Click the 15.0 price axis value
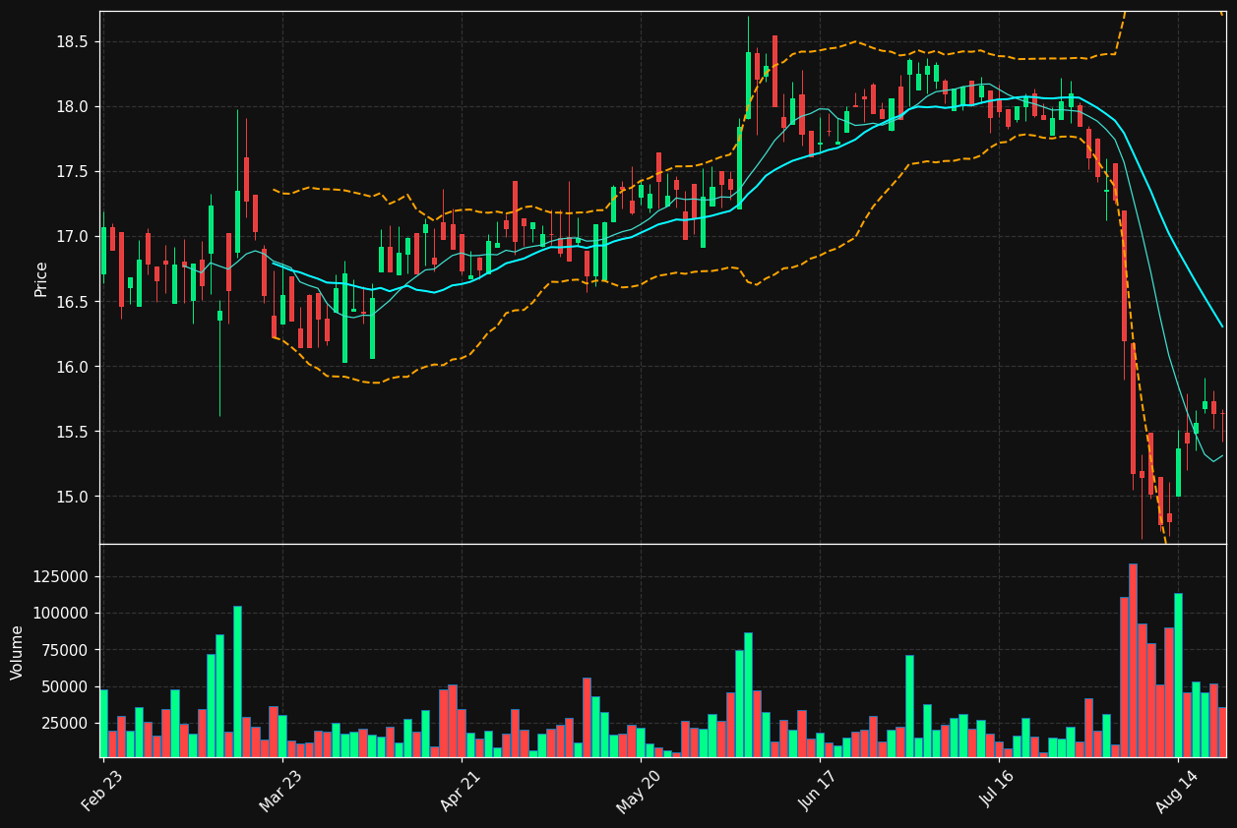This screenshot has height=828, width=1237. coord(72,497)
